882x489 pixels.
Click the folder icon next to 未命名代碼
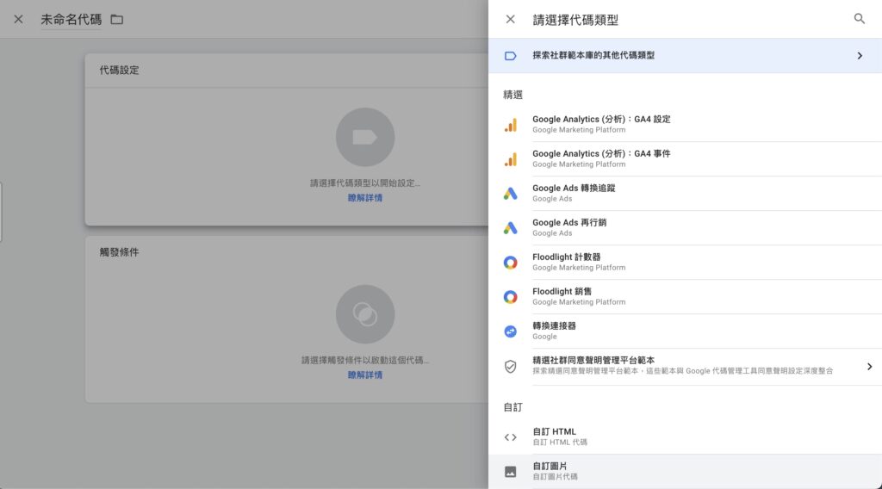[x=116, y=20]
